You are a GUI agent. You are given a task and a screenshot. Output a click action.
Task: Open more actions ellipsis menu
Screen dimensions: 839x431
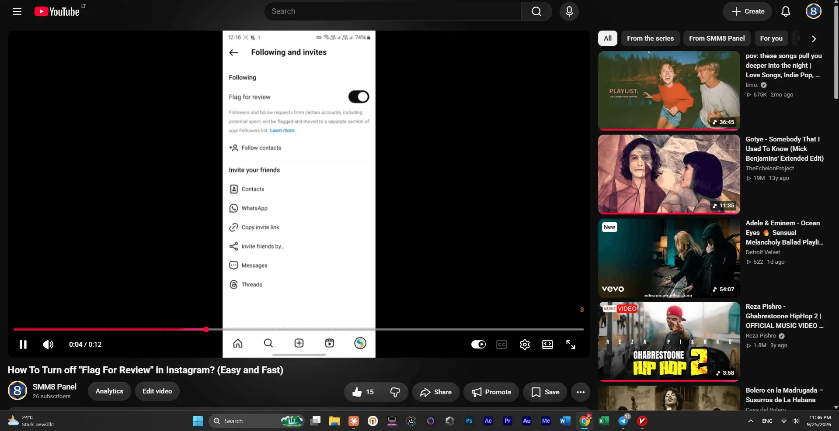(581, 392)
